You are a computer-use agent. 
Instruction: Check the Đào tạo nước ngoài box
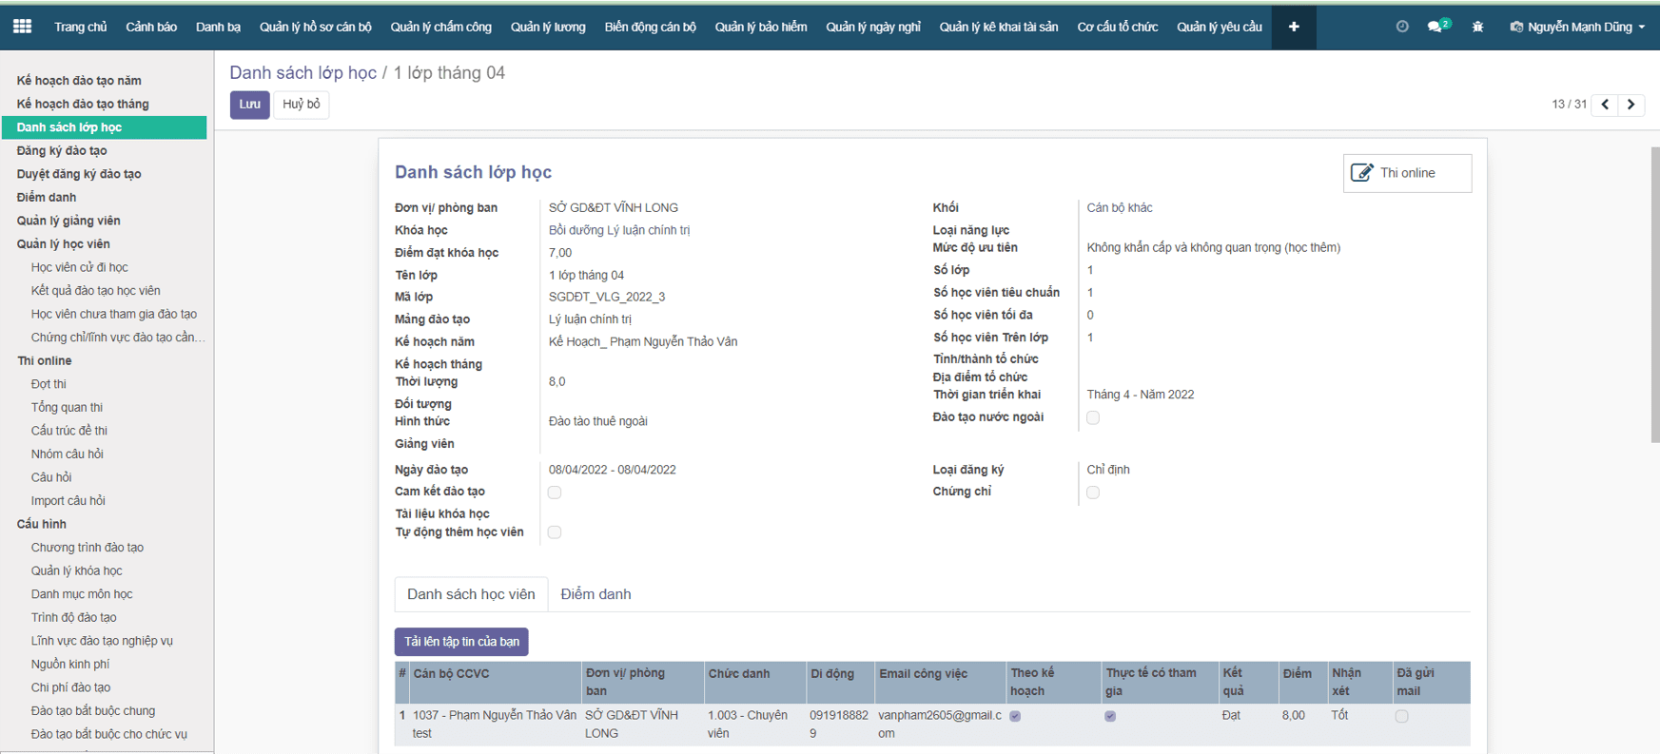[x=1093, y=417]
